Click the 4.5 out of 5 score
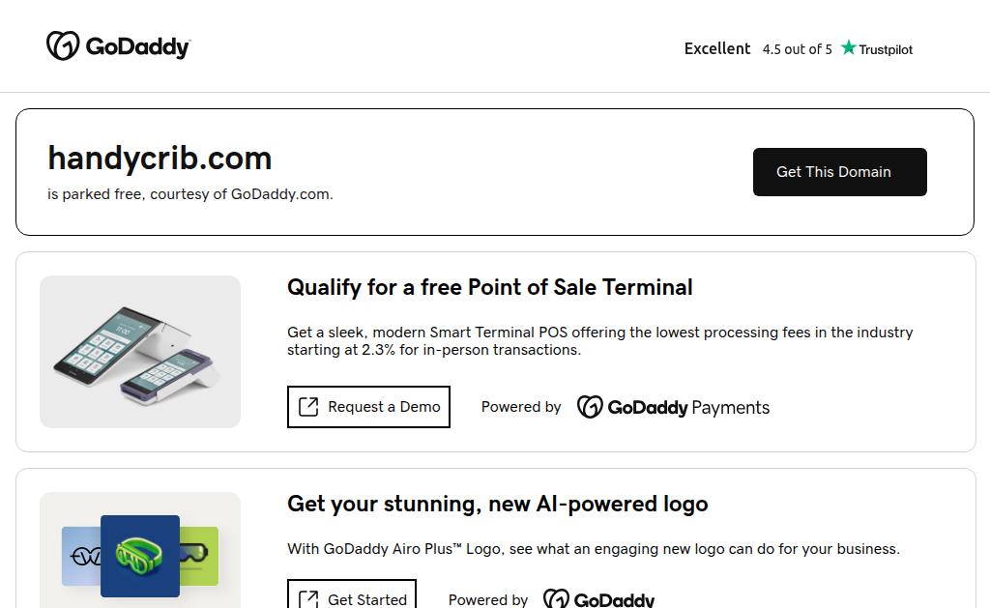990x608 pixels. (797, 49)
